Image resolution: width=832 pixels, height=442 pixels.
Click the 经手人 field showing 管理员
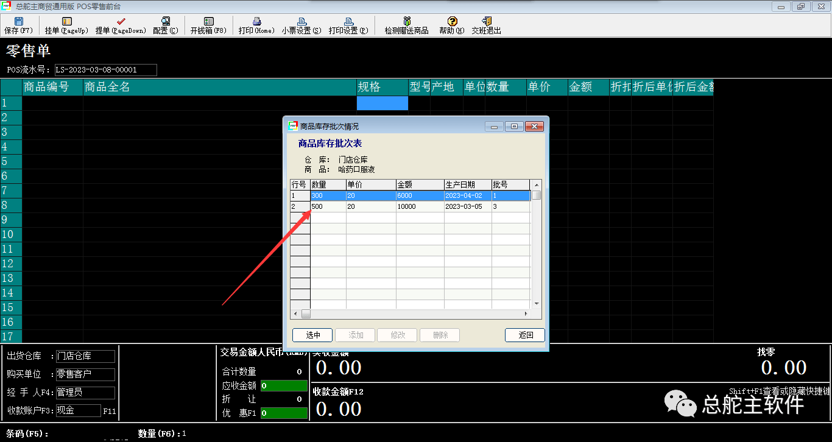tap(85, 393)
